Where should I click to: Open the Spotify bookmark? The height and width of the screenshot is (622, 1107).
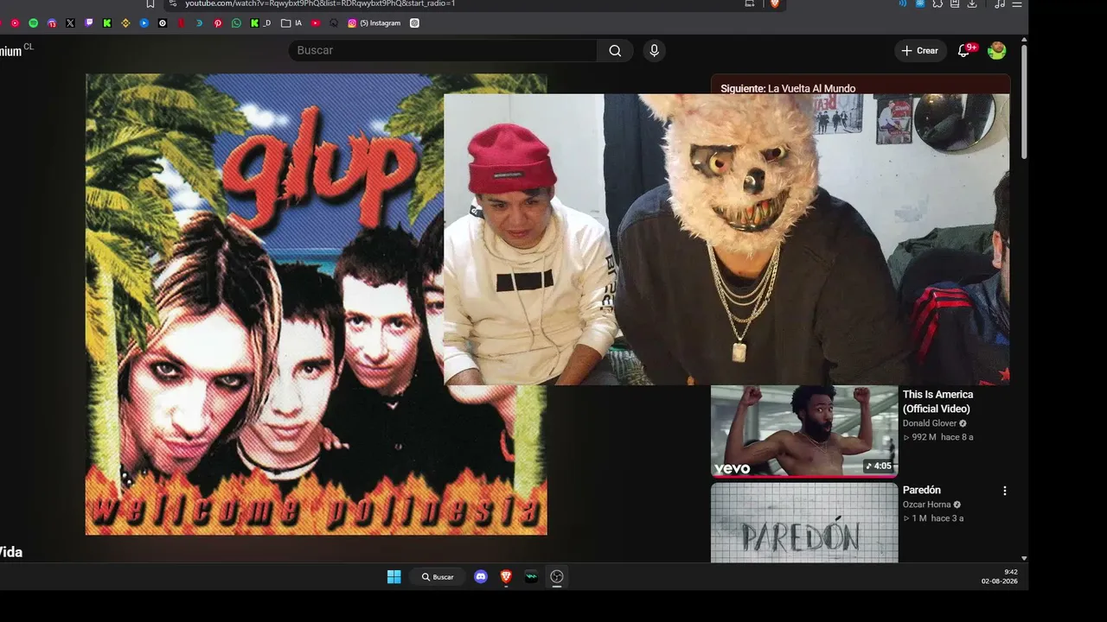[34, 23]
